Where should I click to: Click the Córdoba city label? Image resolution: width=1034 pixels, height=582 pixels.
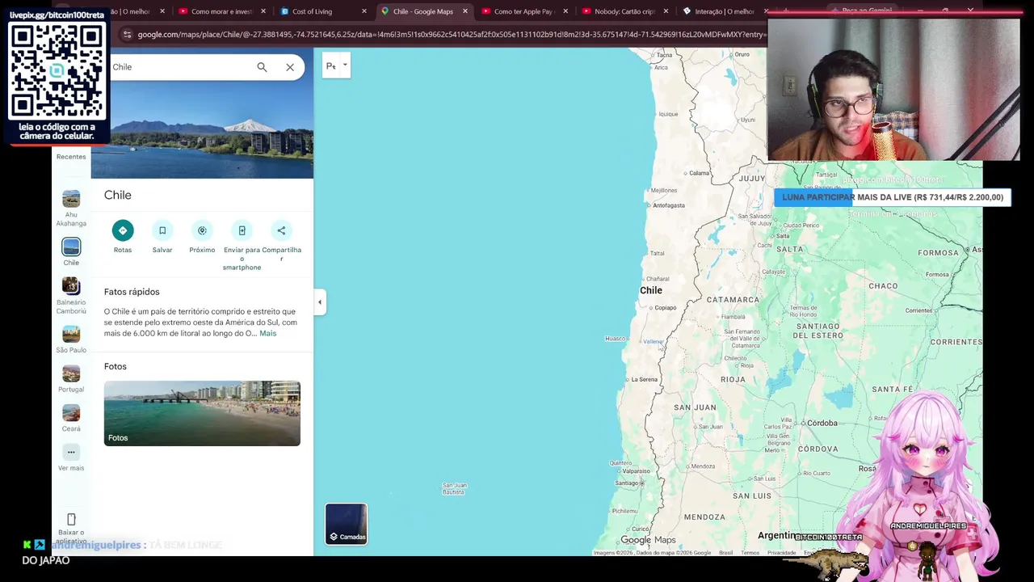822,423
